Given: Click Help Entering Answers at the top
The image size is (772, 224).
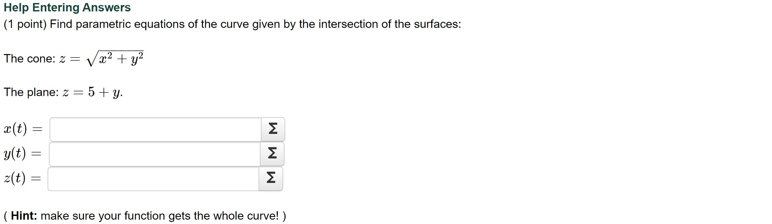Looking at the screenshot, I should coord(67,7).
